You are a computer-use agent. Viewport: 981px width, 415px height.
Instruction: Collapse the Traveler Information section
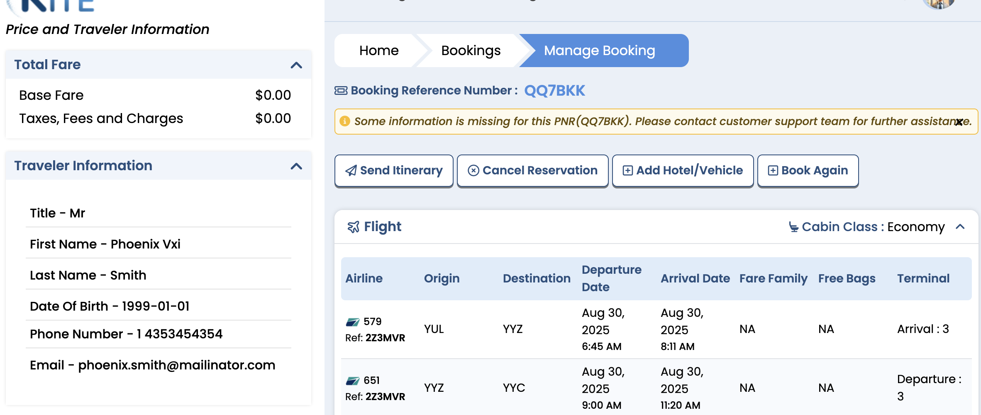coord(296,166)
